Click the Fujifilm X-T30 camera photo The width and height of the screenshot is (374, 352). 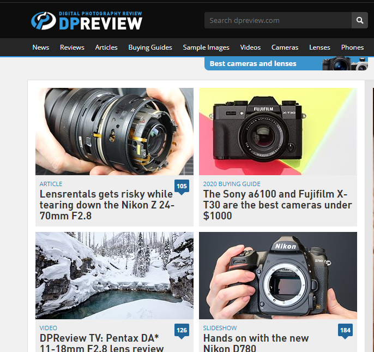(278, 132)
